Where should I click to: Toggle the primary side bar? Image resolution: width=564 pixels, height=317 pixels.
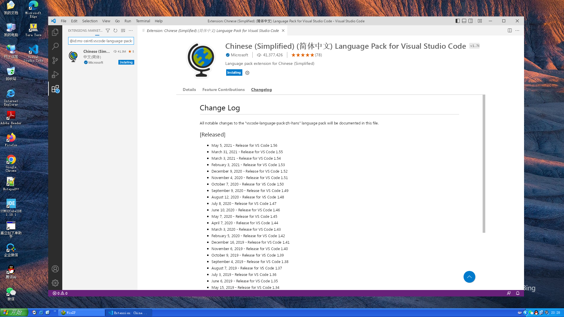458,21
